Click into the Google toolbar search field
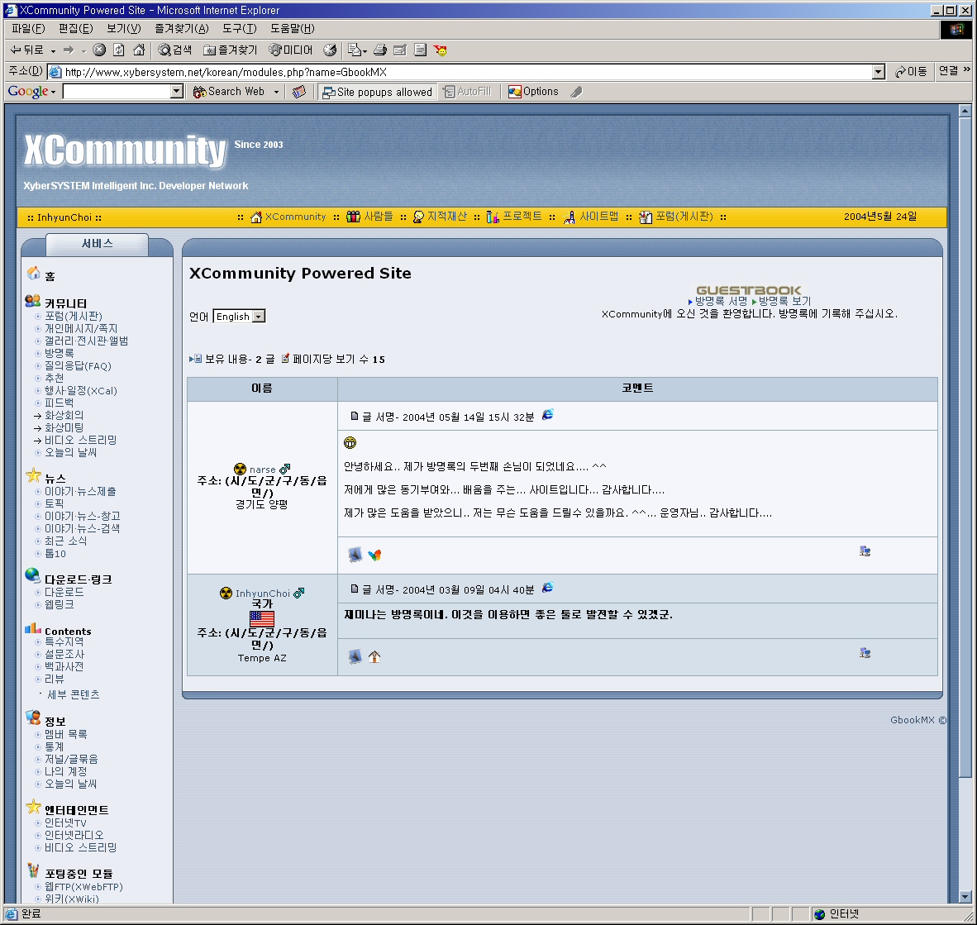 [117, 92]
